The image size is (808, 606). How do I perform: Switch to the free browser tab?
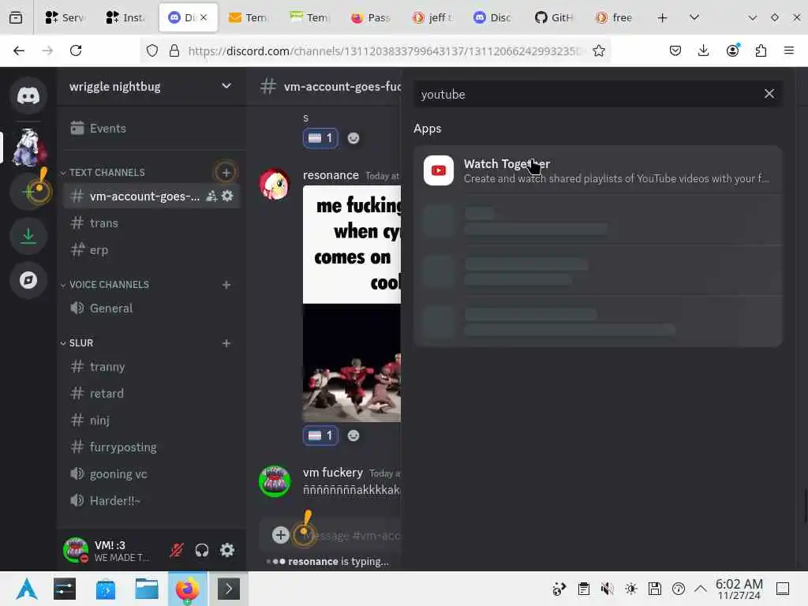pyautogui.click(x=615, y=17)
